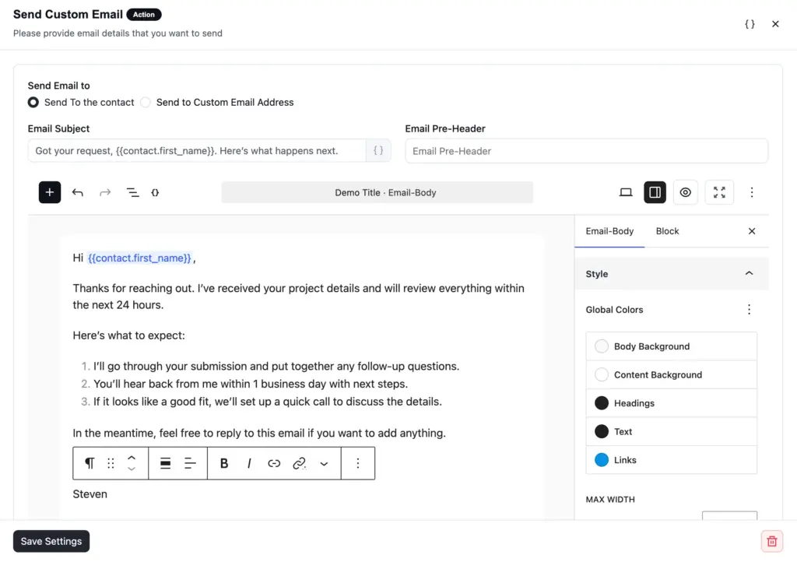This screenshot has height=562, width=797.
Task: Insert a link in the text
Action: click(274, 463)
